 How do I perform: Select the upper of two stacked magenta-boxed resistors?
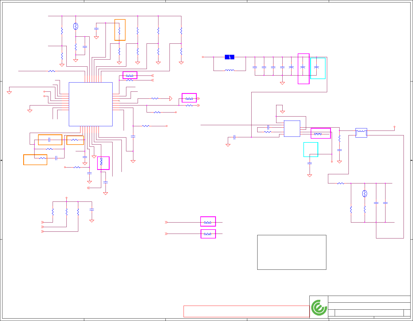point(208,222)
